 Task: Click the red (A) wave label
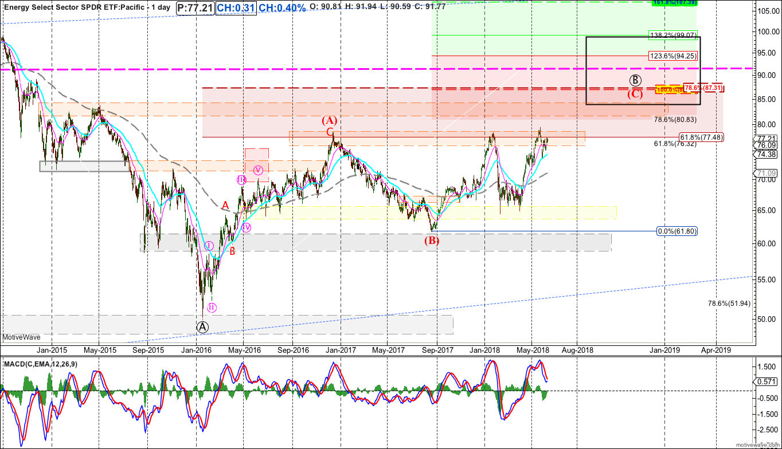click(x=329, y=120)
